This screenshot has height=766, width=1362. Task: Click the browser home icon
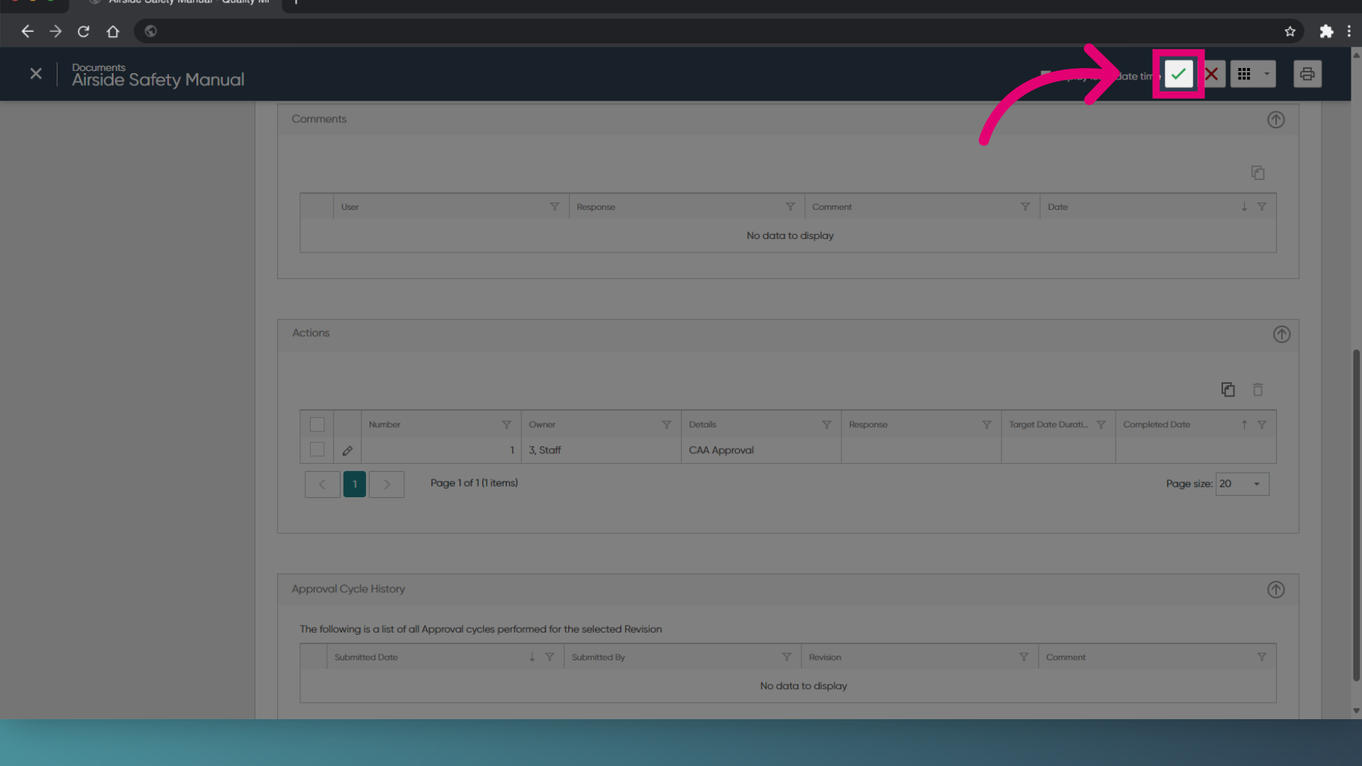(113, 31)
